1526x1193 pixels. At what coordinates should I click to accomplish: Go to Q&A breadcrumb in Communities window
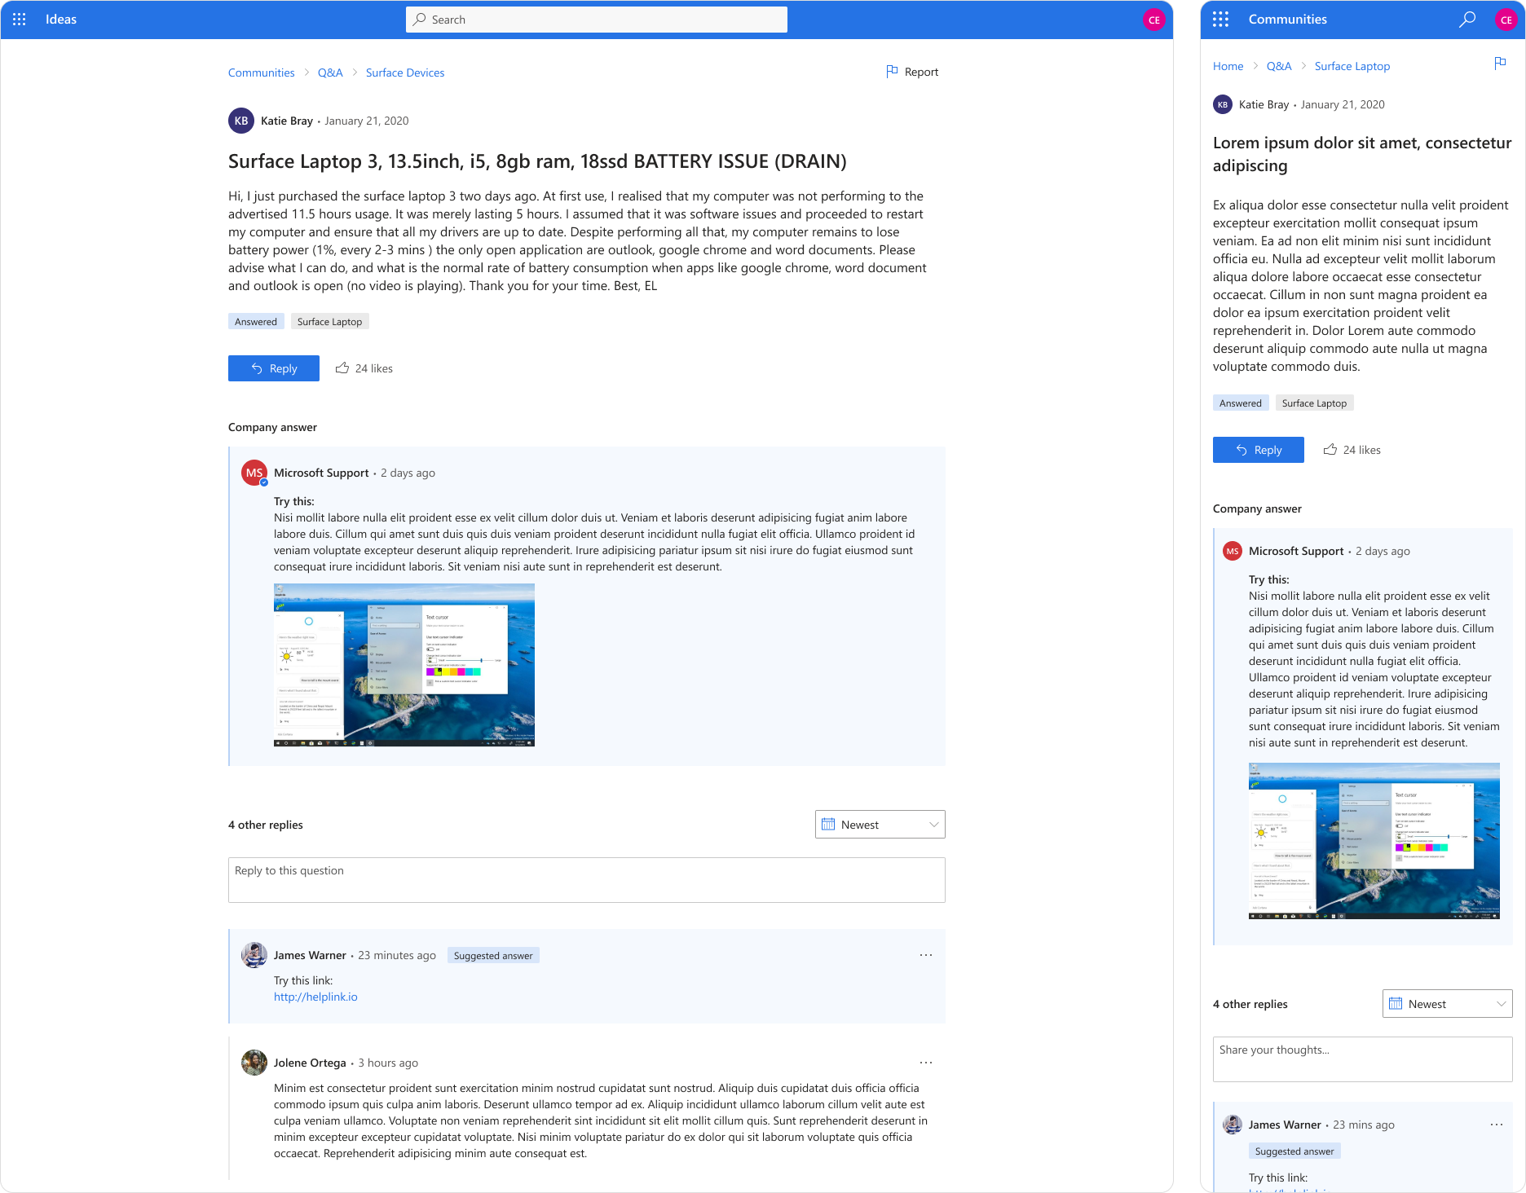point(1279,66)
